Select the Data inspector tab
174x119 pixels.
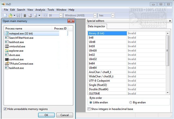(x=97, y=26)
